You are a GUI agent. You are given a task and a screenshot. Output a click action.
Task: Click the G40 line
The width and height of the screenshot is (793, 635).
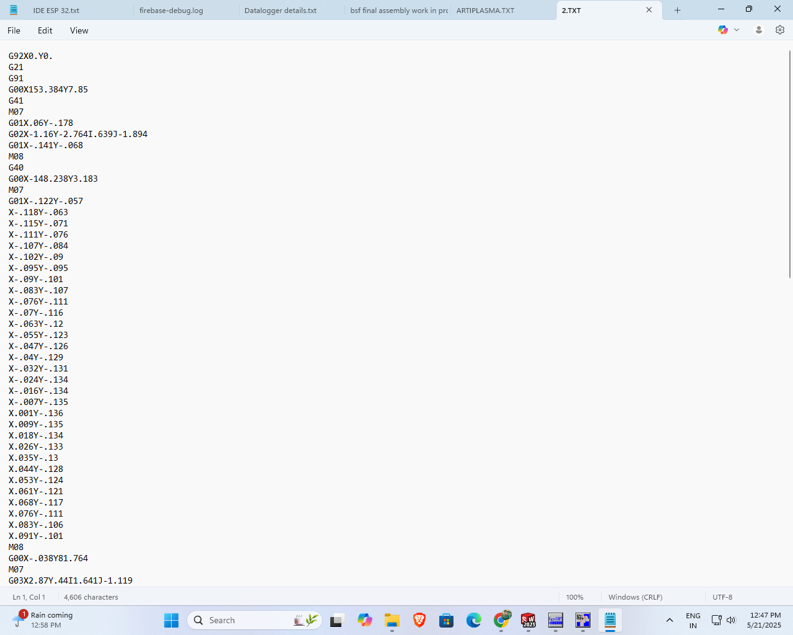pos(16,167)
